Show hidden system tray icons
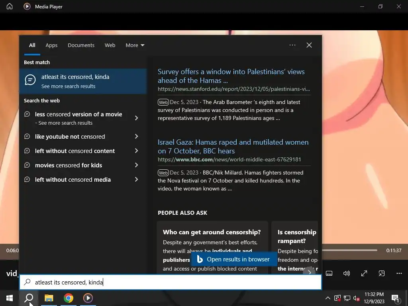Viewport: 408px width, 306px height. pyautogui.click(x=328, y=298)
